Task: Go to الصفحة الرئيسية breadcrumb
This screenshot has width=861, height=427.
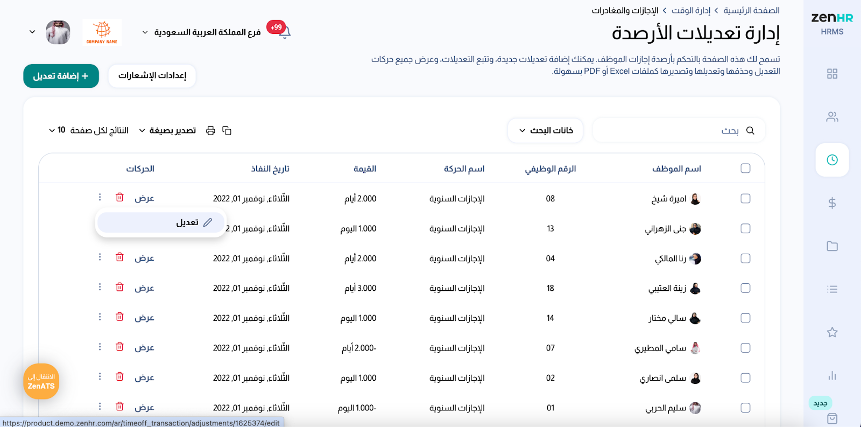Action: (x=751, y=10)
